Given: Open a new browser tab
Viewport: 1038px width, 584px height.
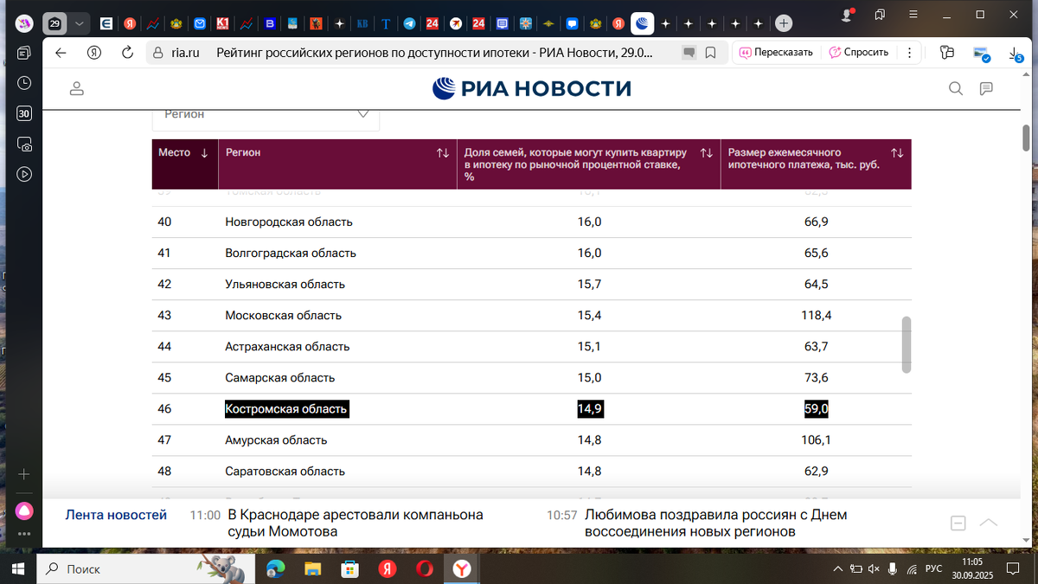Looking at the screenshot, I should pyautogui.click(x=783, y=23).
